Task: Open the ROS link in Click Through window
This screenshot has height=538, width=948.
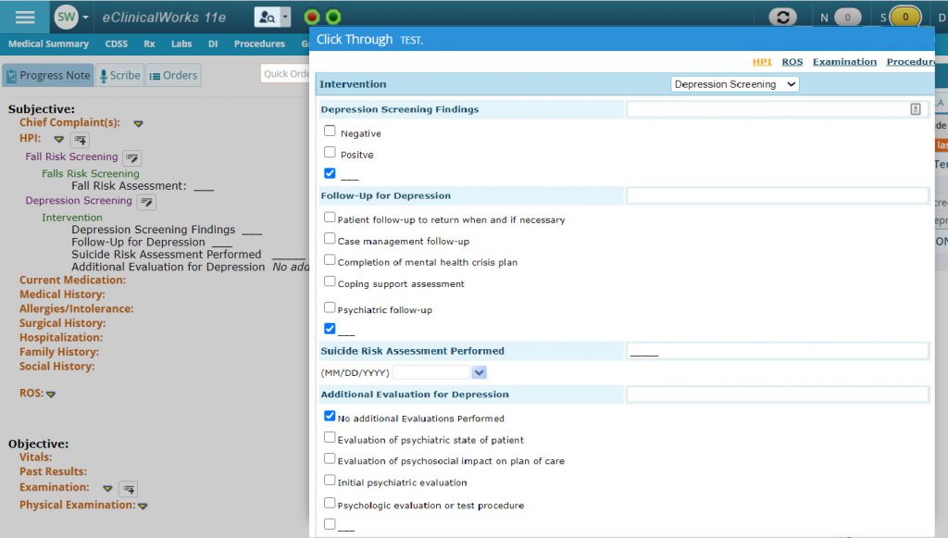Action: 792,61
